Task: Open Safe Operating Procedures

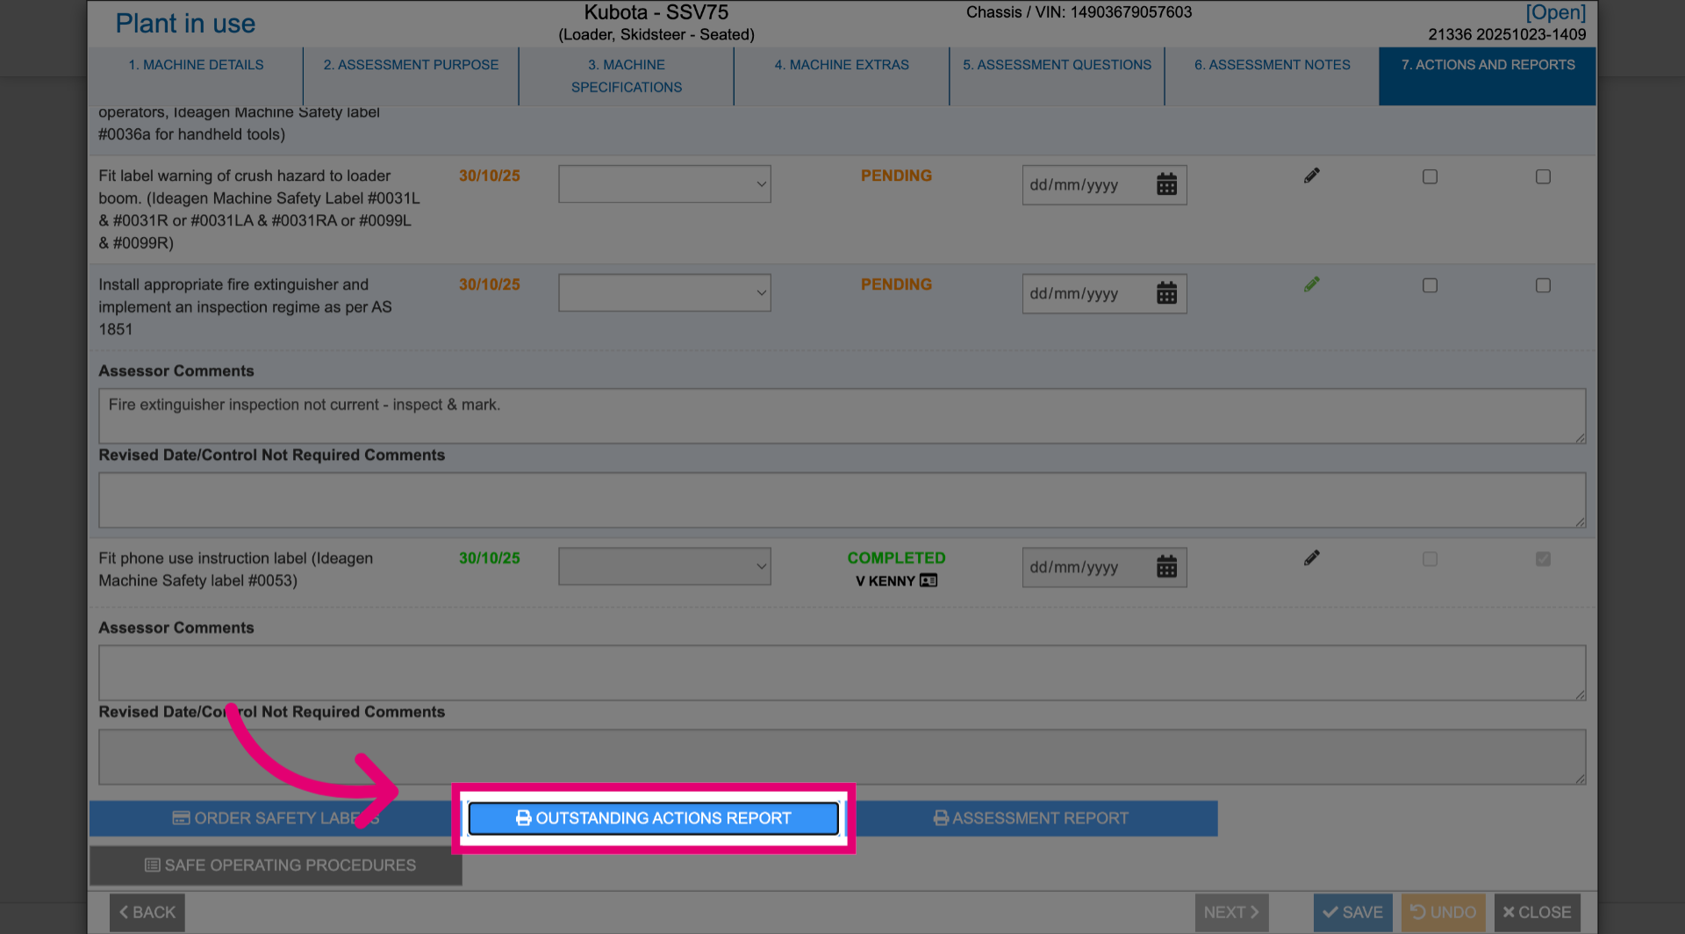Action: pos(276,866)
